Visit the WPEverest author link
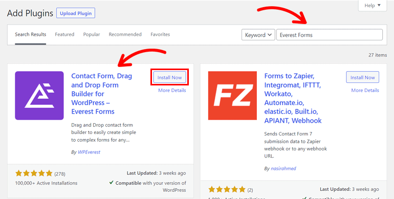Screen dimensions: 394x199 (89, 152)
